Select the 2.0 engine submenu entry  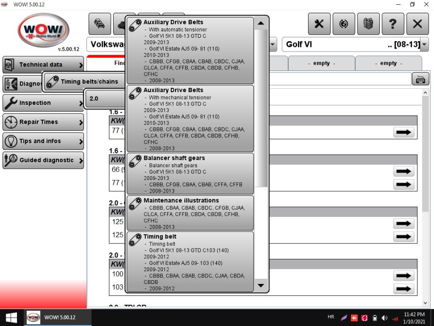click(105, 98)
